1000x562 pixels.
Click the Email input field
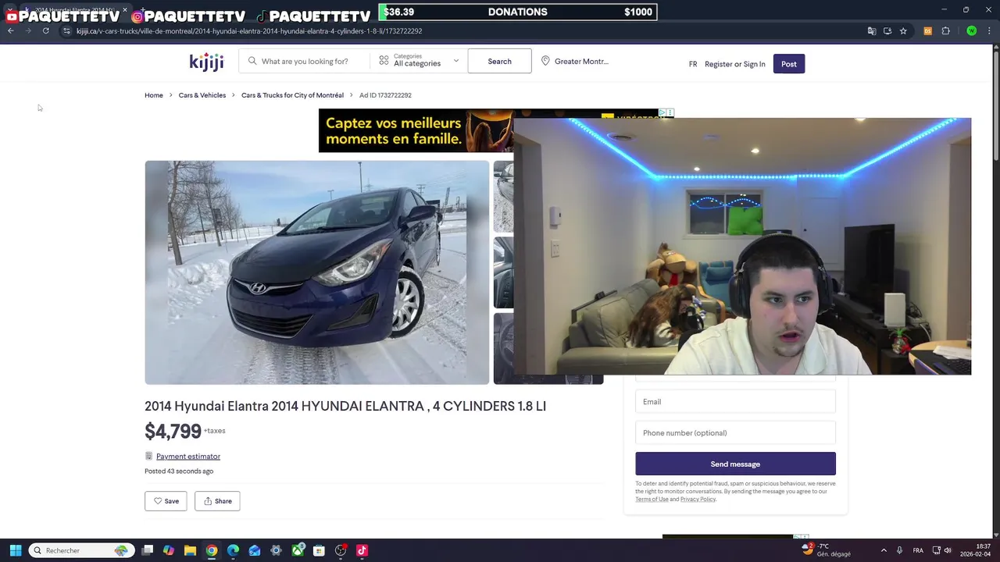click(735, 401)
